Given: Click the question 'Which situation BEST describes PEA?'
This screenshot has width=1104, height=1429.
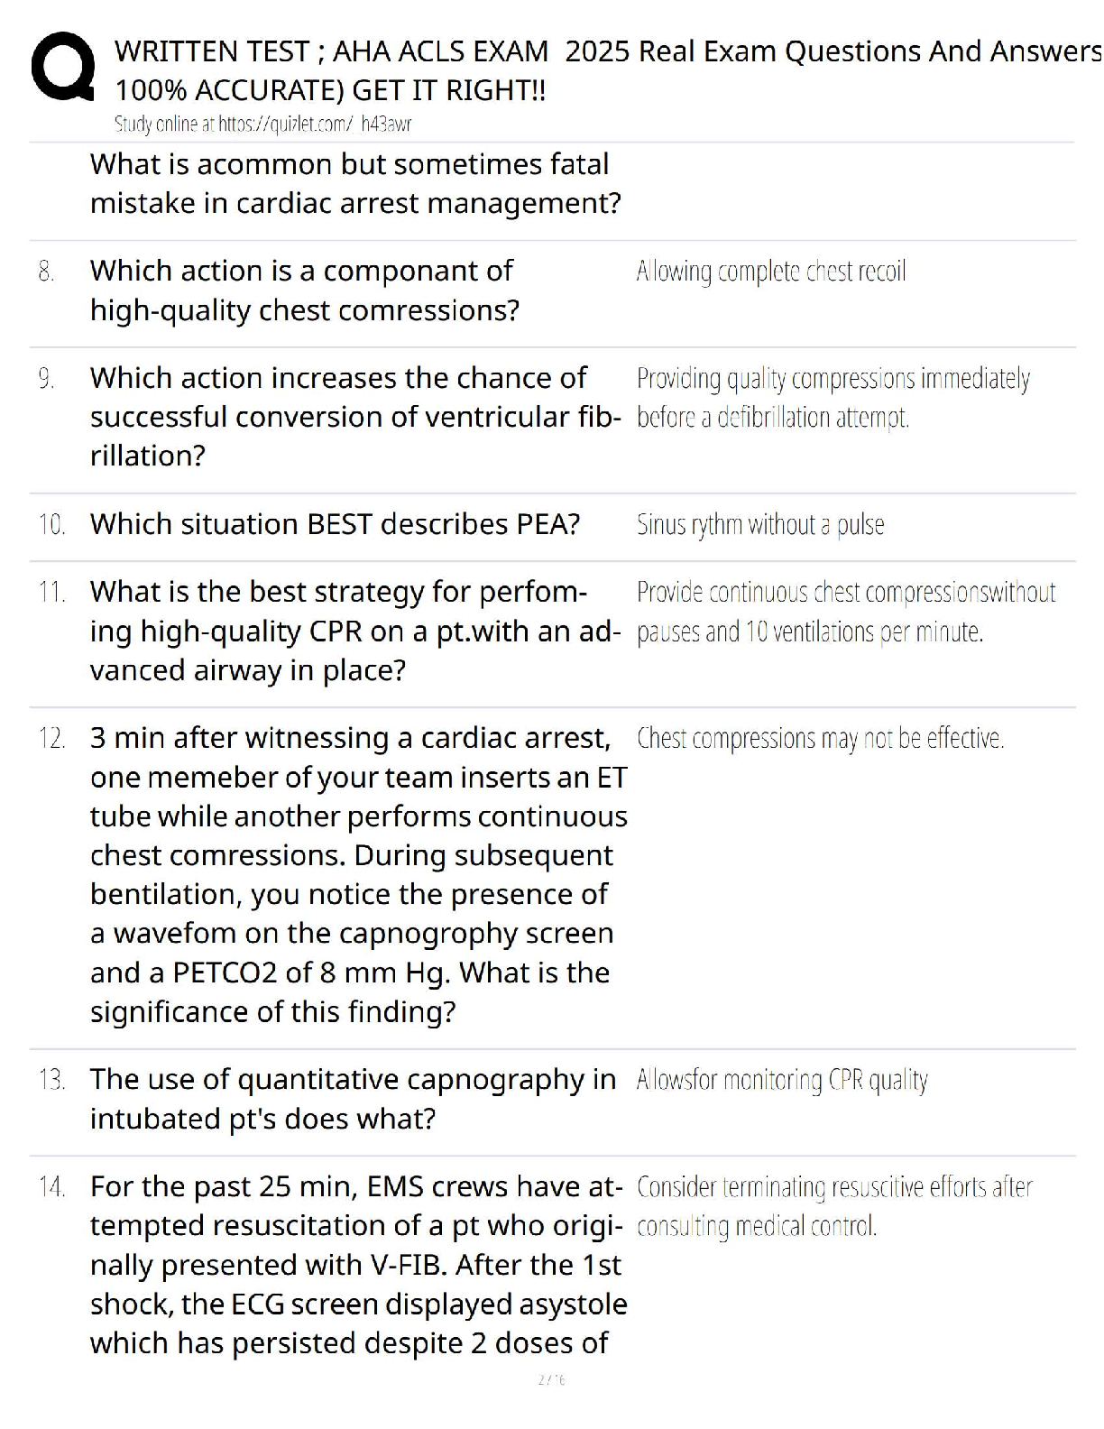Looking at the screenshot, I should coord(335,523).
